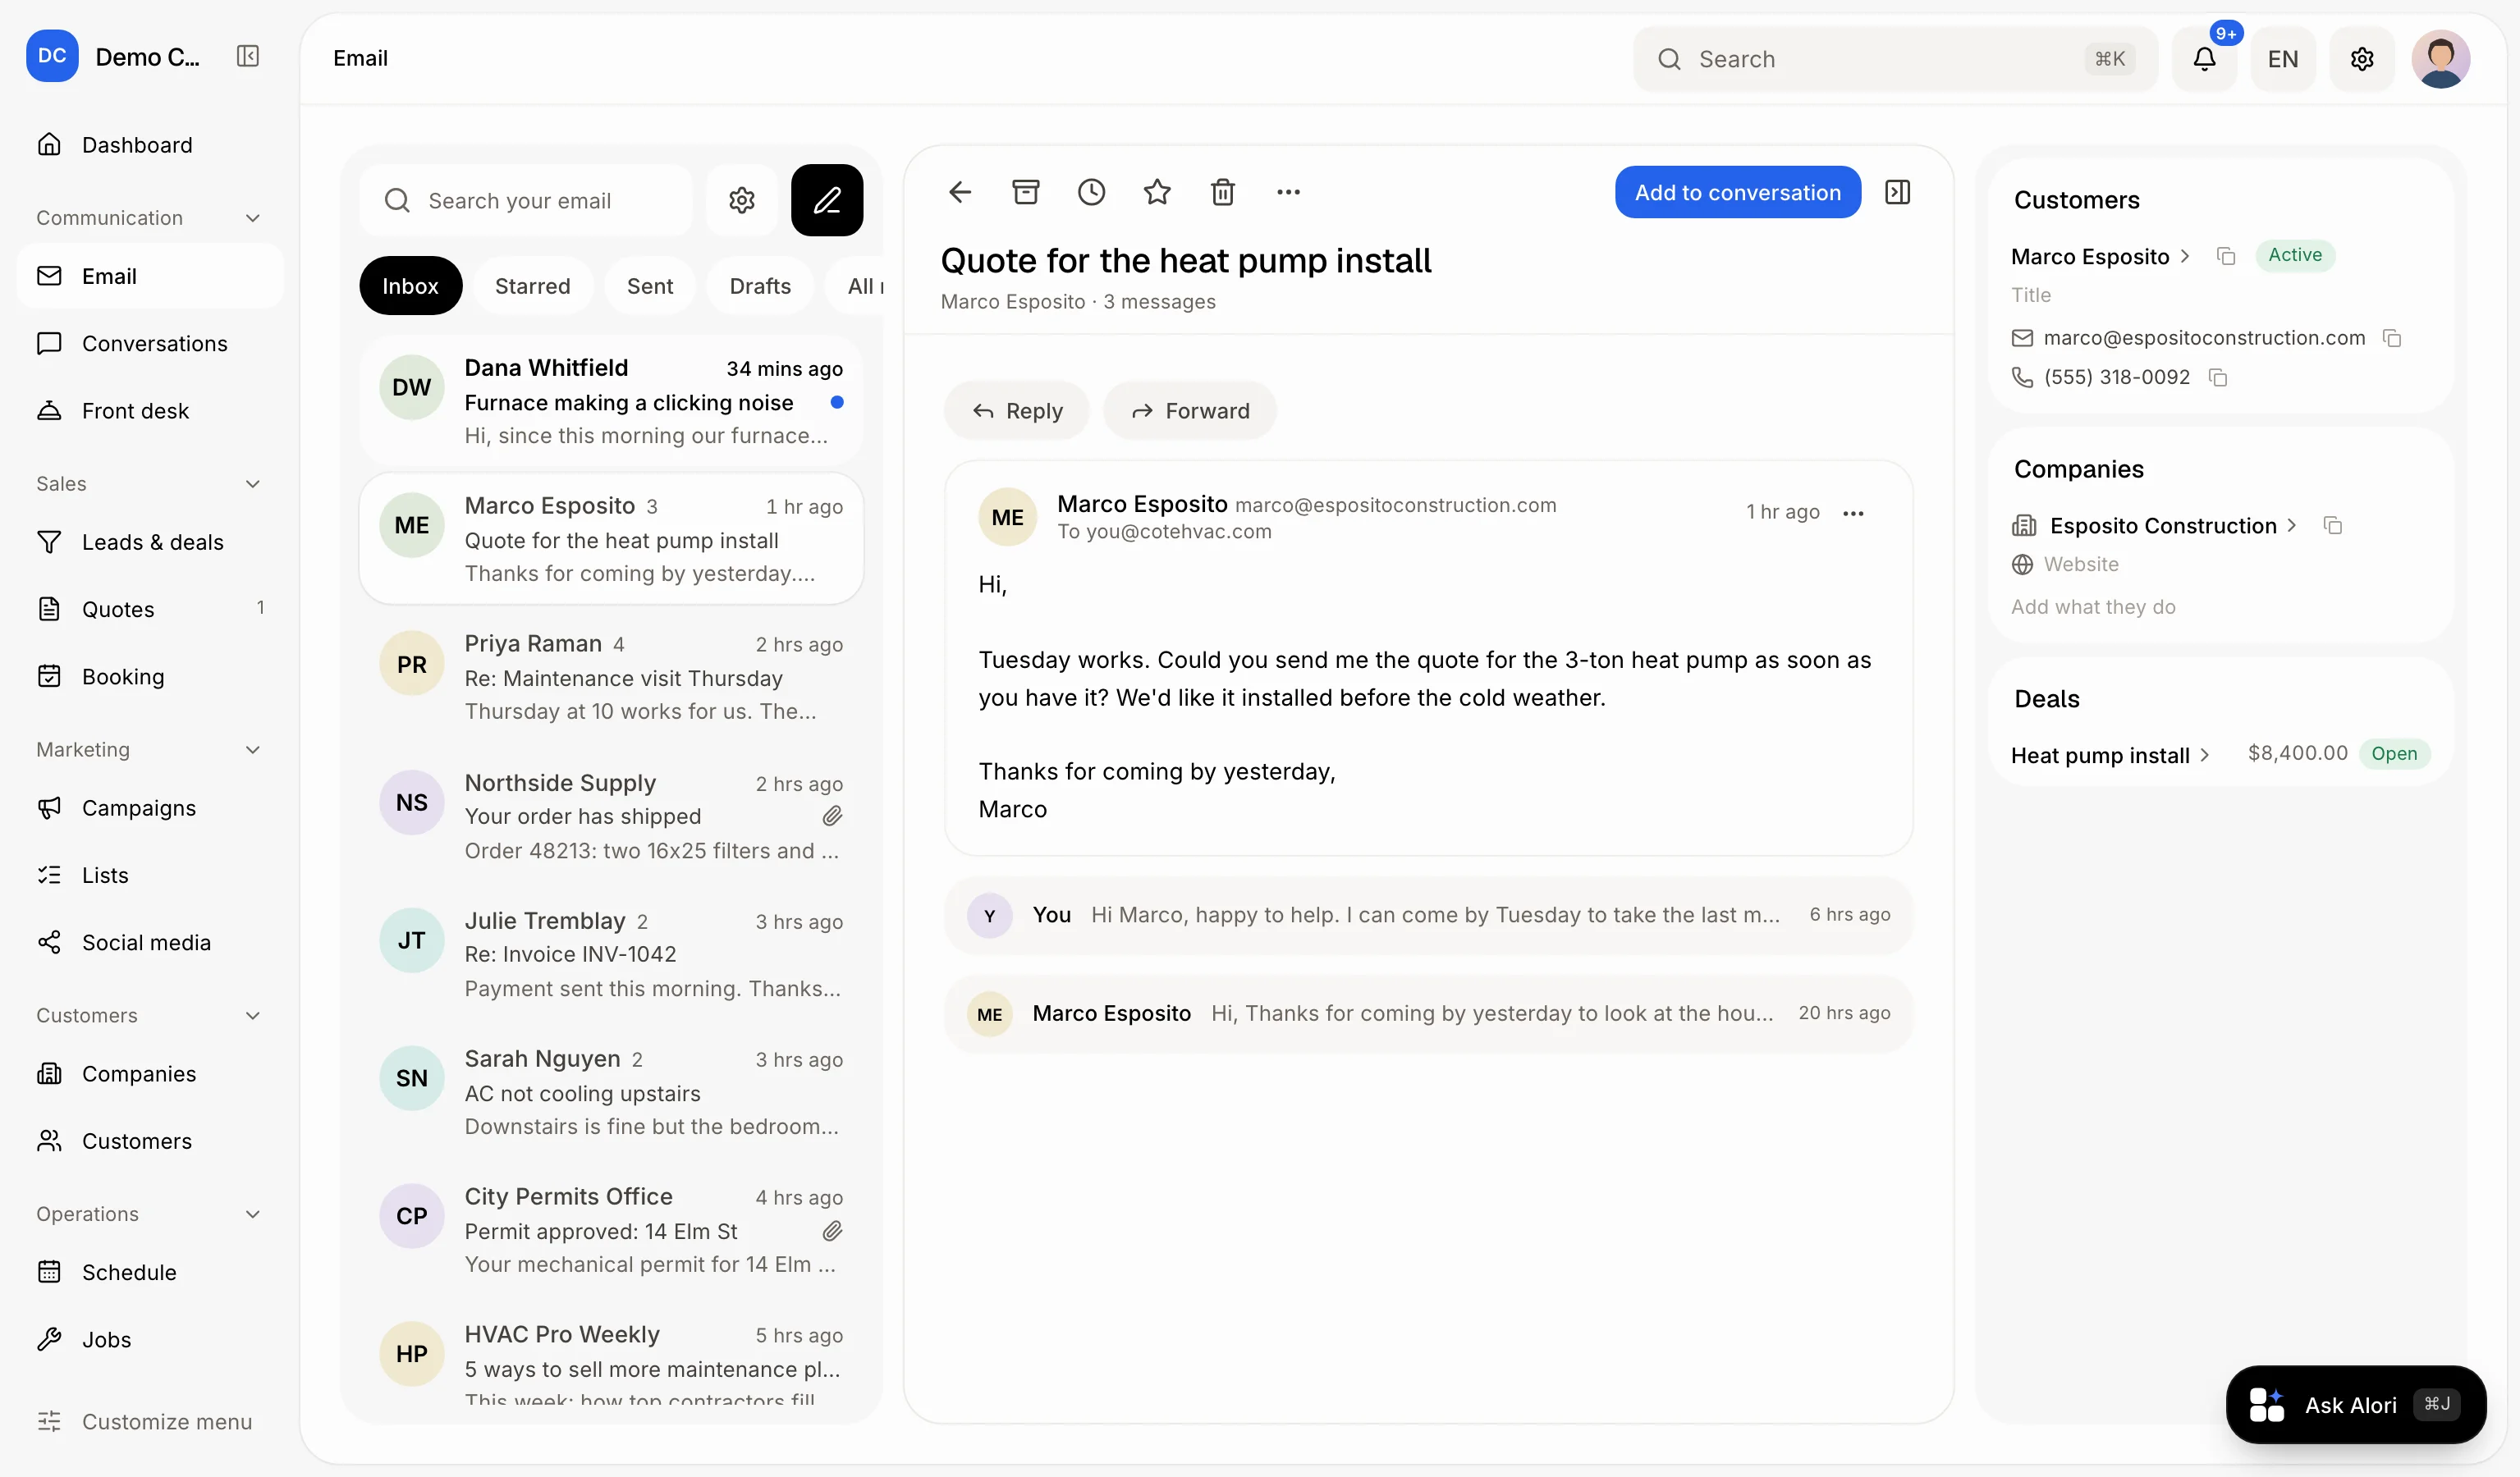Viewport: 2520px width, 1477px height.
Task: Click Add to conversation button
Action: [1737, 192]
